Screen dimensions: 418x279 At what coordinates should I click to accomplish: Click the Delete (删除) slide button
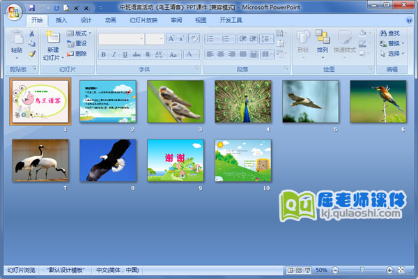point(77,53)
